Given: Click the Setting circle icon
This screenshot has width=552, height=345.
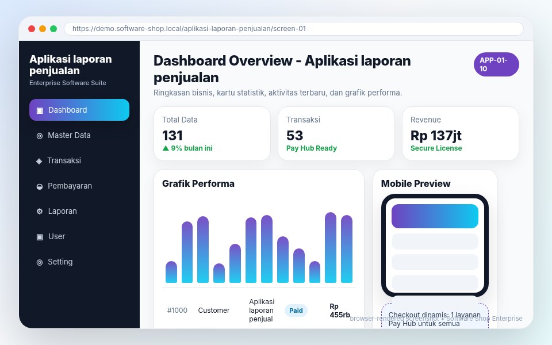Looking at the screenshot, I should 40,262.
